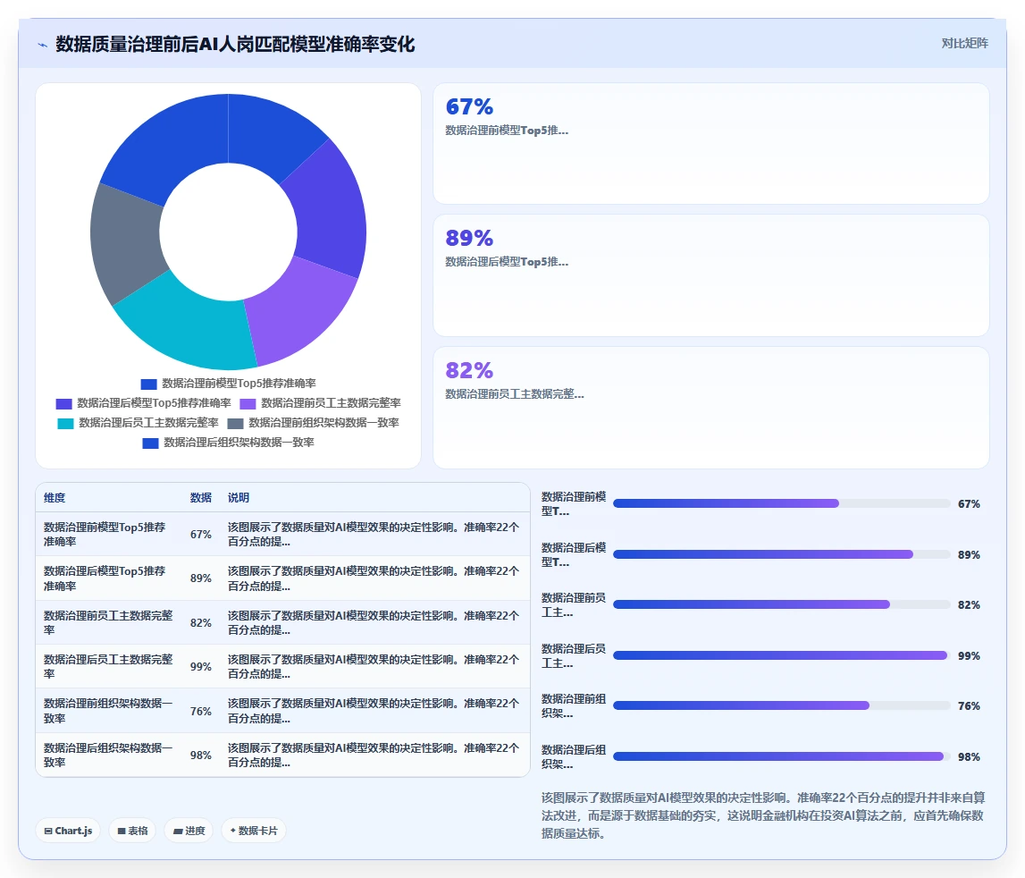Click the 数据 column header

pos(201,497)
